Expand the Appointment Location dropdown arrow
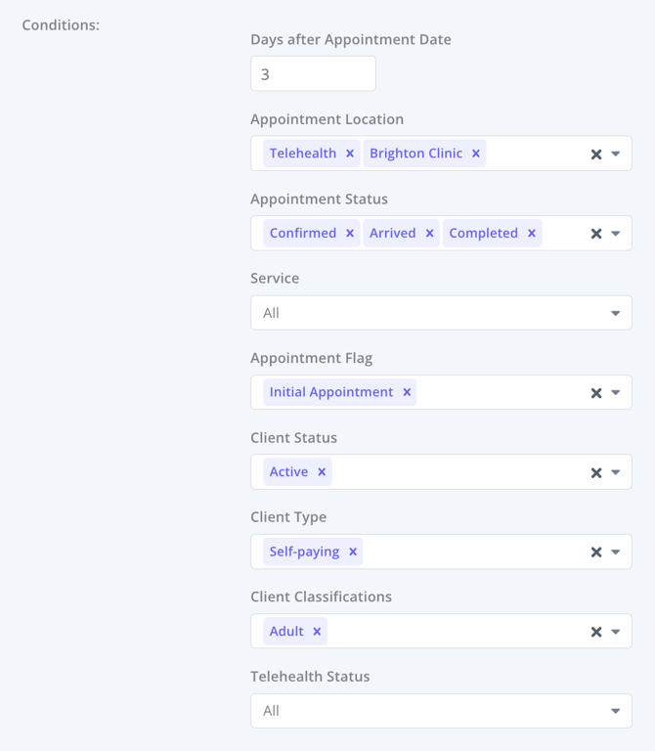The height and width of the screenshot is (751, 655). (x=616, y=155)
